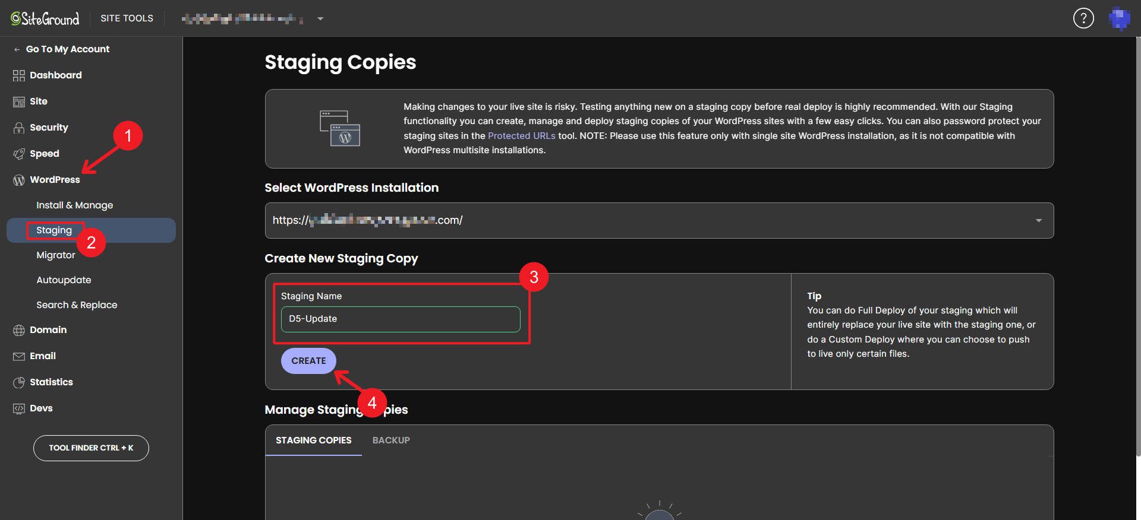Image resolution: width=1141 pixels, height=520 pixels.
Task: Click the back arrow beside Go To My Account
Action: (x=17, y=49)
